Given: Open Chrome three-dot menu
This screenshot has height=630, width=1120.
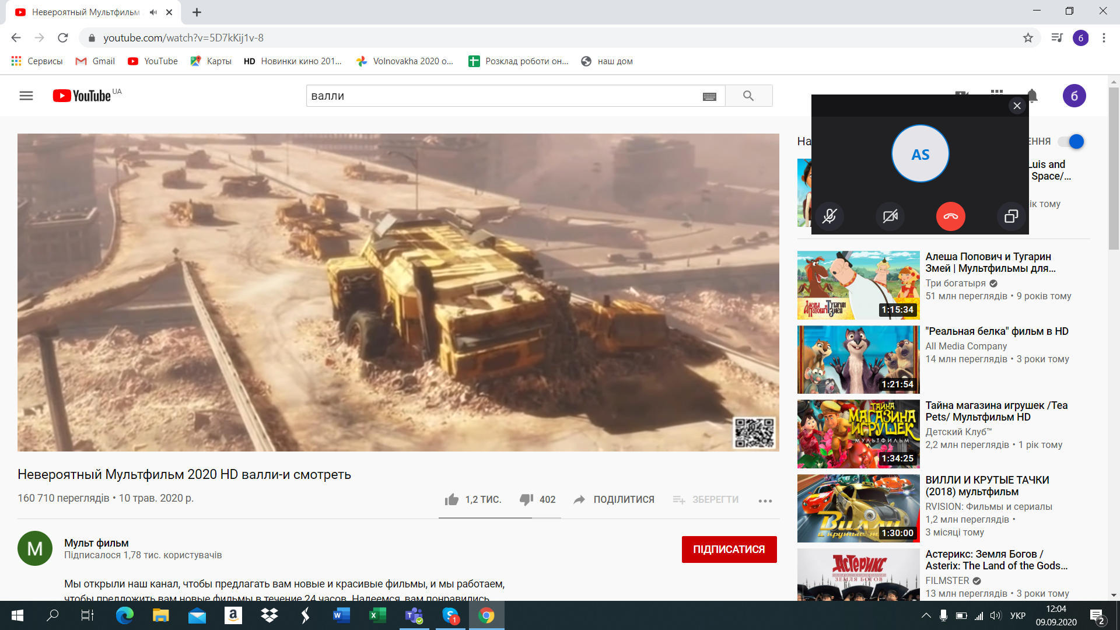Looking at the screenshot, I should 1104,38.
